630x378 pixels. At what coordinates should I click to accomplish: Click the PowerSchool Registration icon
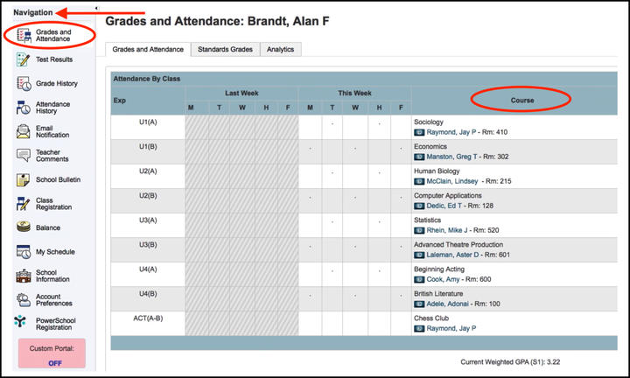[x=21, y=322]
